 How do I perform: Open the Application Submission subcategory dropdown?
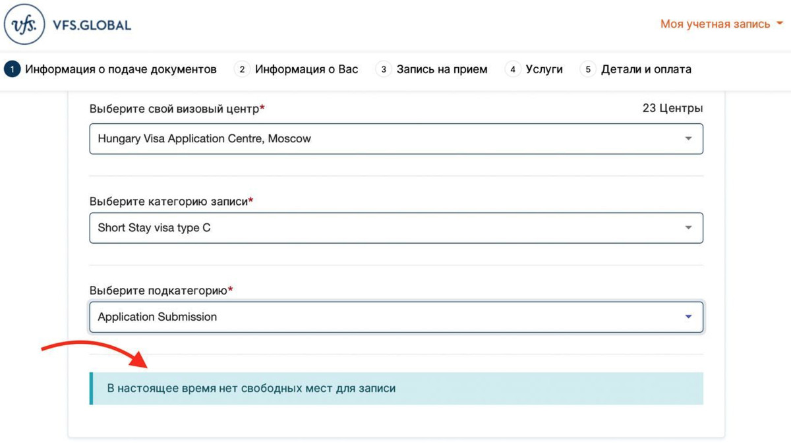pyautogui.click(x=396, y=317)
